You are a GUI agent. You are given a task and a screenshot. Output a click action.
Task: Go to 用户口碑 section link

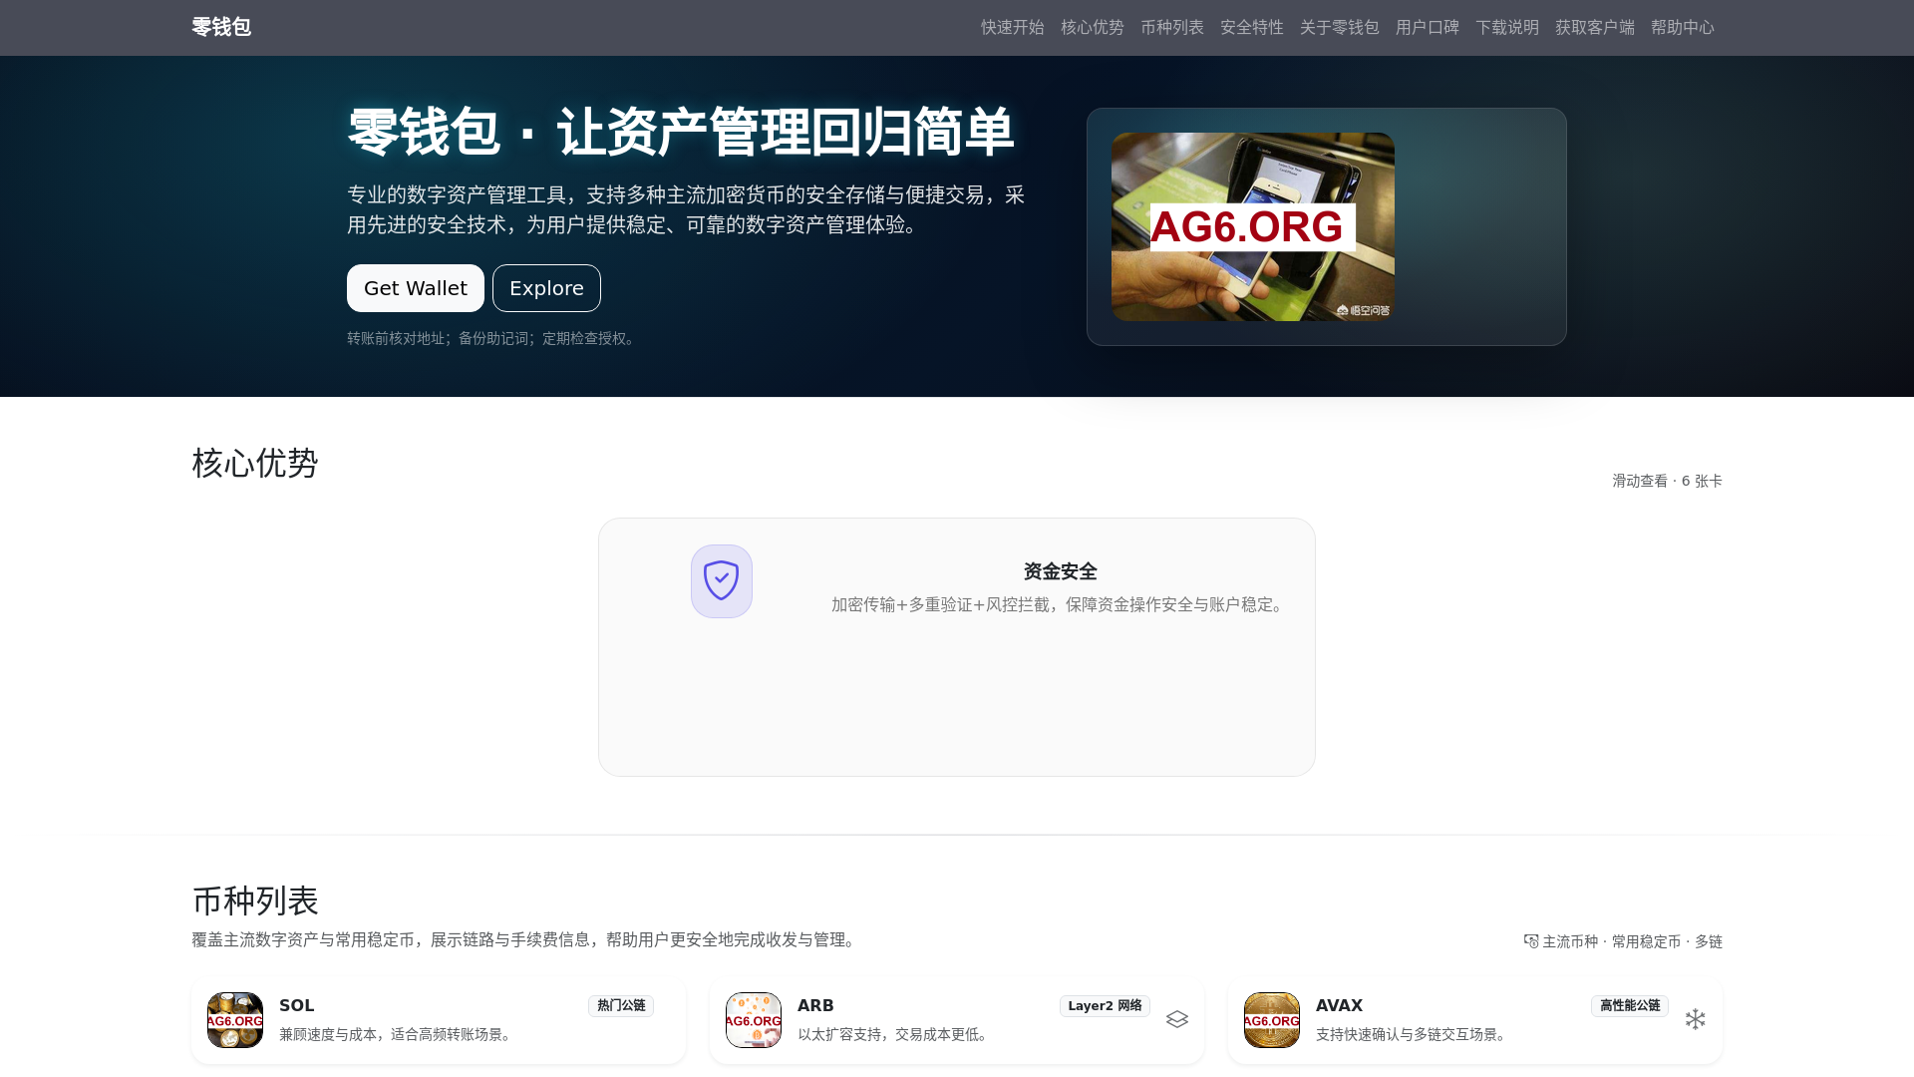coord(1427,27)
